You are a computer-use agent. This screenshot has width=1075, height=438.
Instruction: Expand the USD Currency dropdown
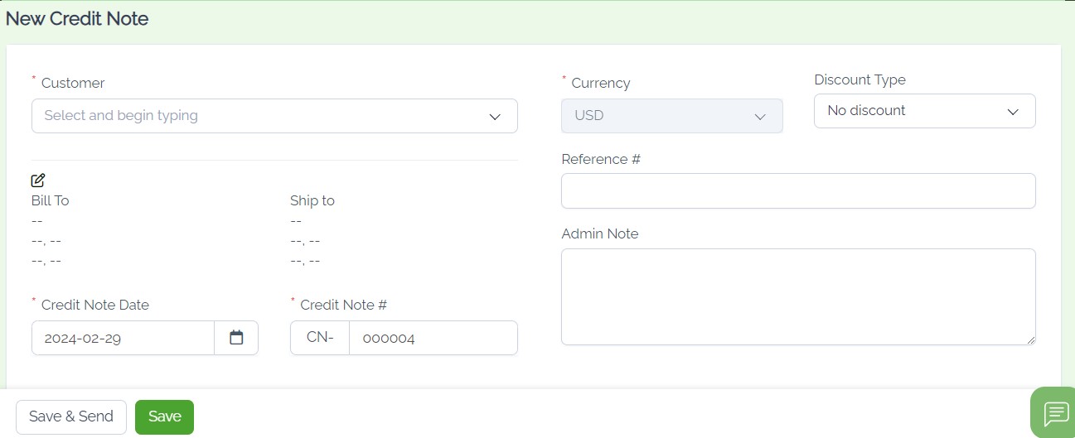672,116
